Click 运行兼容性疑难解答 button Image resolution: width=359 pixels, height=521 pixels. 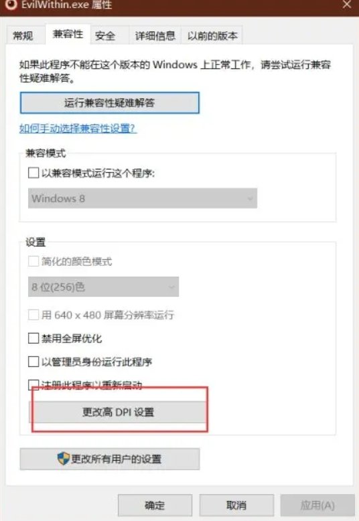pyautogui.click(x=110, y=103)
